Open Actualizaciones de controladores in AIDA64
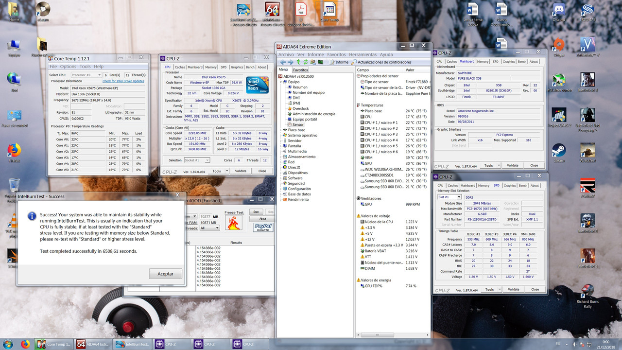The image size is (622, 350). [x=381, y=62]
